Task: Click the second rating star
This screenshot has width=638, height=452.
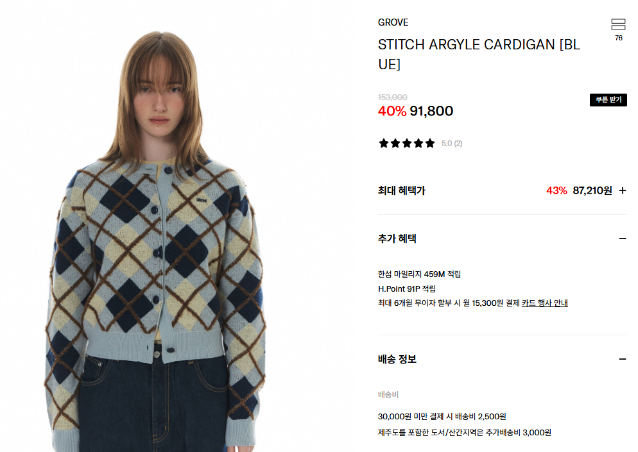Action: tap(395, 143)
